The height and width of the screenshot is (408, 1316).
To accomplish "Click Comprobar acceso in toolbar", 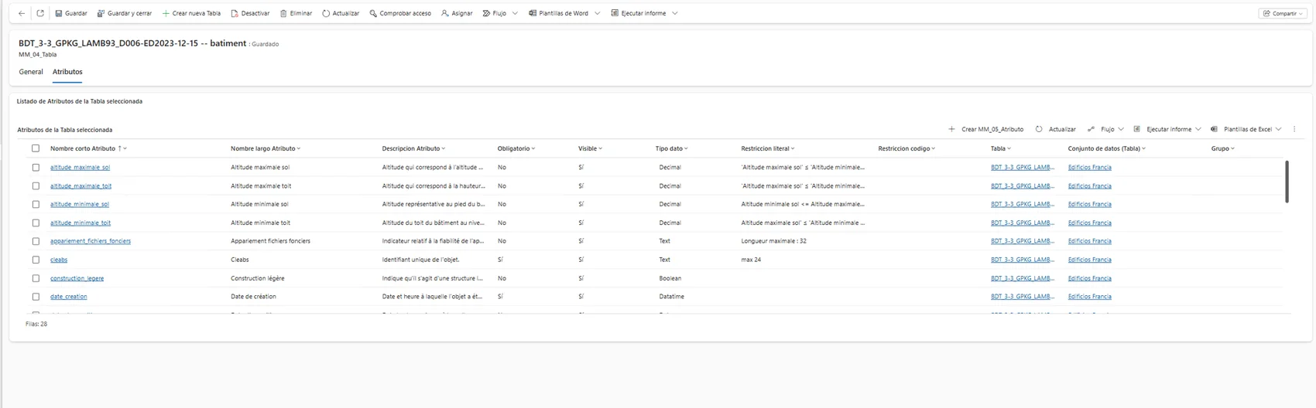I will tap(400, 13).
